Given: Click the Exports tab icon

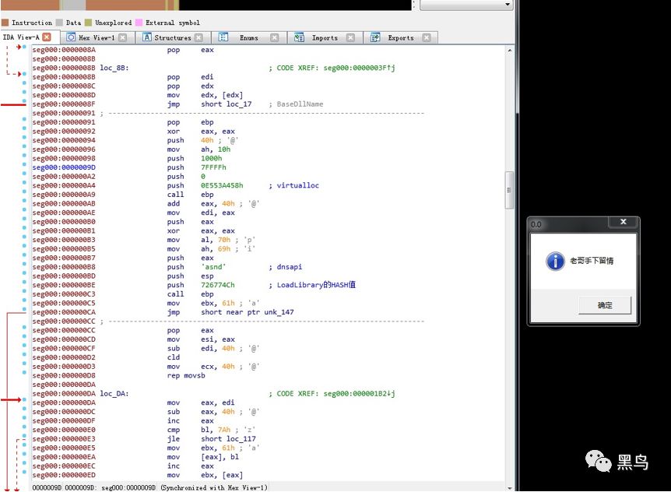Looking at the screenshot, I should click(375, 37).
